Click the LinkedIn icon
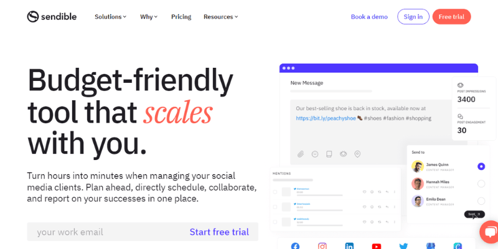 point(349,246)
